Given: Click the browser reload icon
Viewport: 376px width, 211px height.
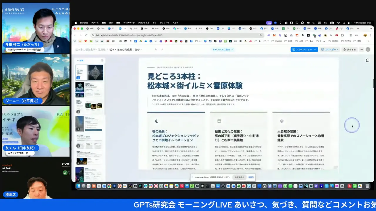Looking at the screenshot, I should click(x=86, y=35).
